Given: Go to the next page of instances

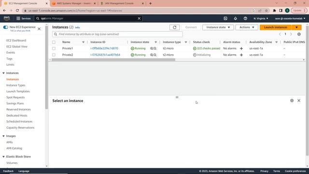Looking at the screenshot, I should [x=291, y=34].
